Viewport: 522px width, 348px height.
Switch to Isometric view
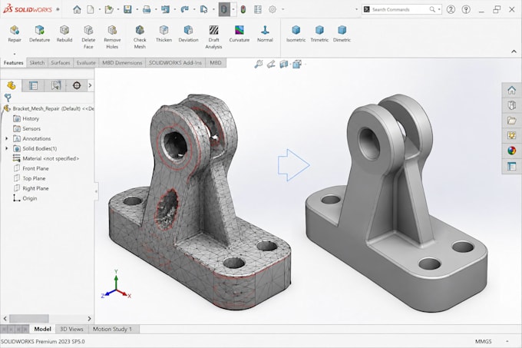[x=296, y=30]
